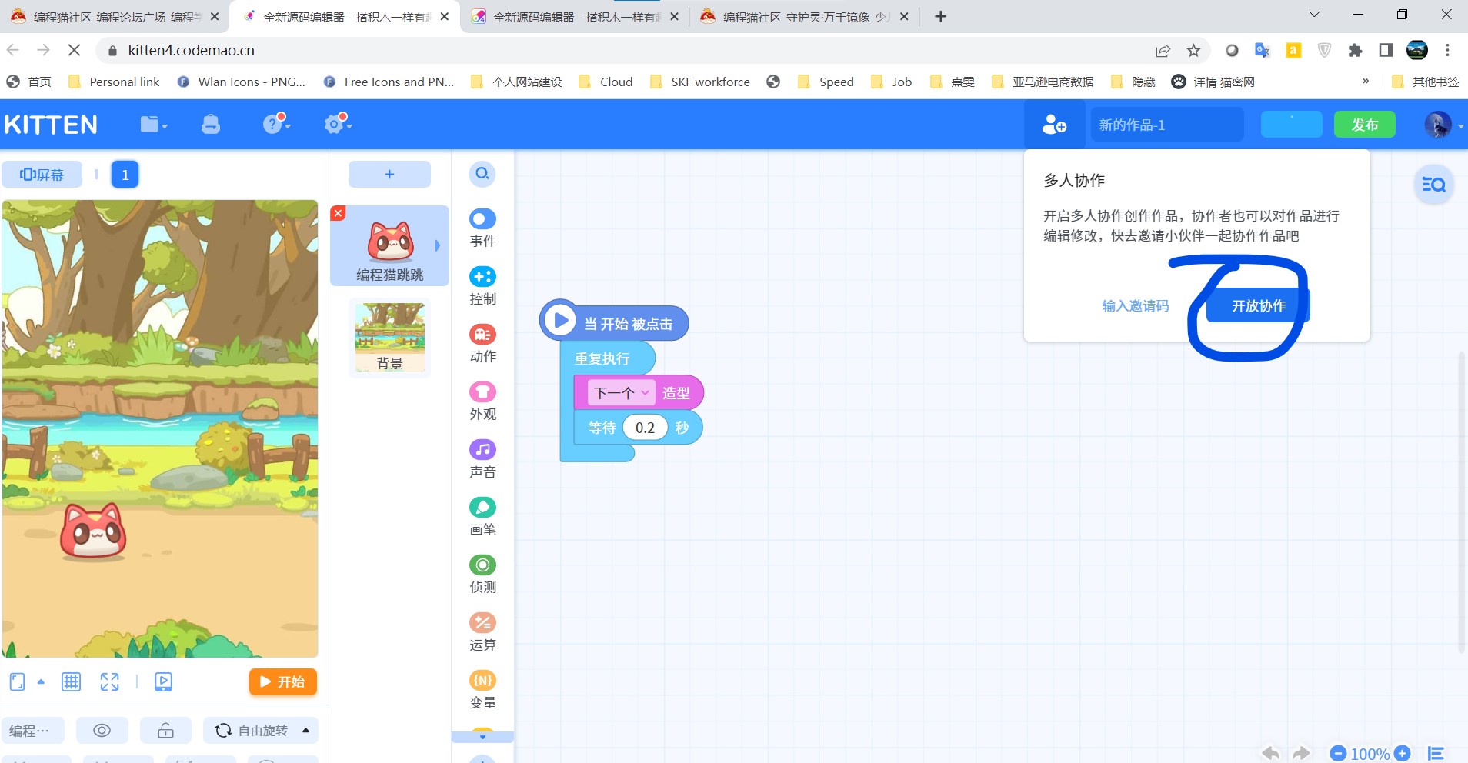
Task: Open the Chrome tab search dropdown
Action: point(1314,15)
